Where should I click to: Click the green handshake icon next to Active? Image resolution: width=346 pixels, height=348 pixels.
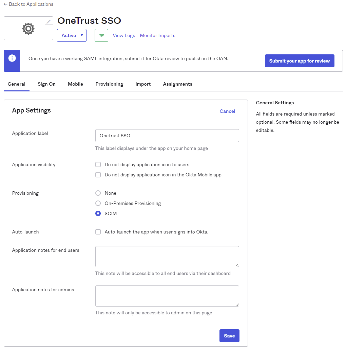[x=101, y=35]
